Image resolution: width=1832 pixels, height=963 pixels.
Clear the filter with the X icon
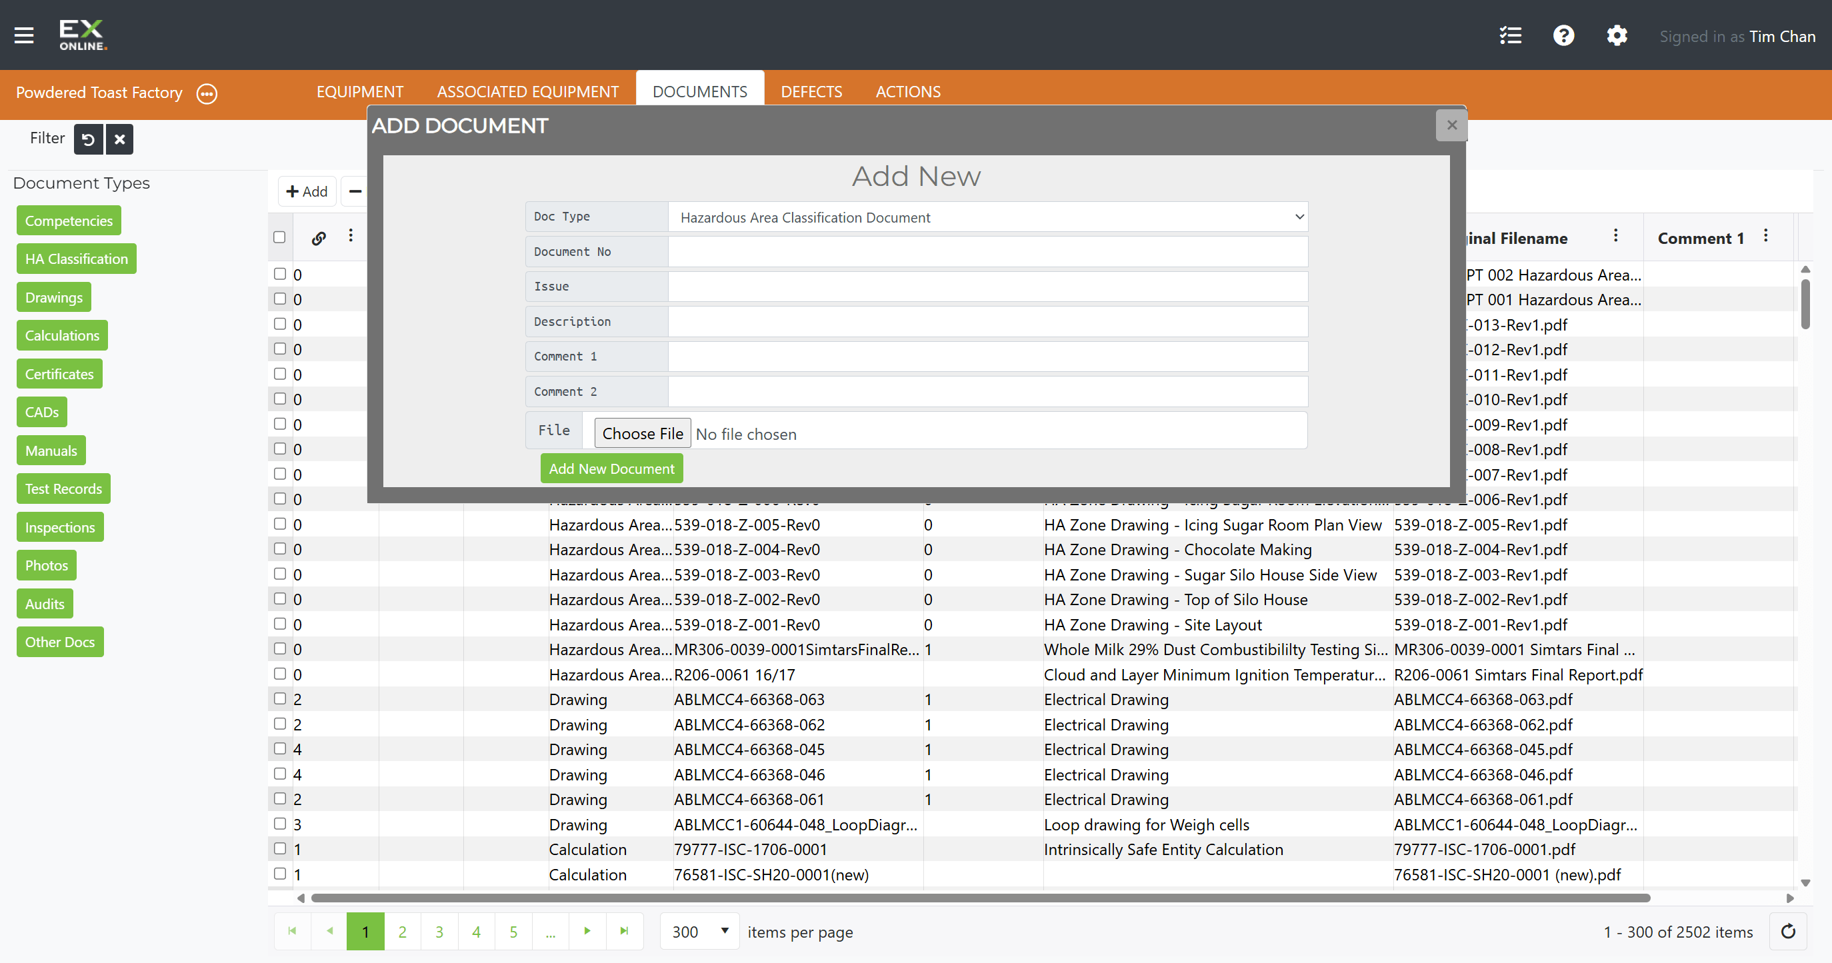tap(119, 139)
